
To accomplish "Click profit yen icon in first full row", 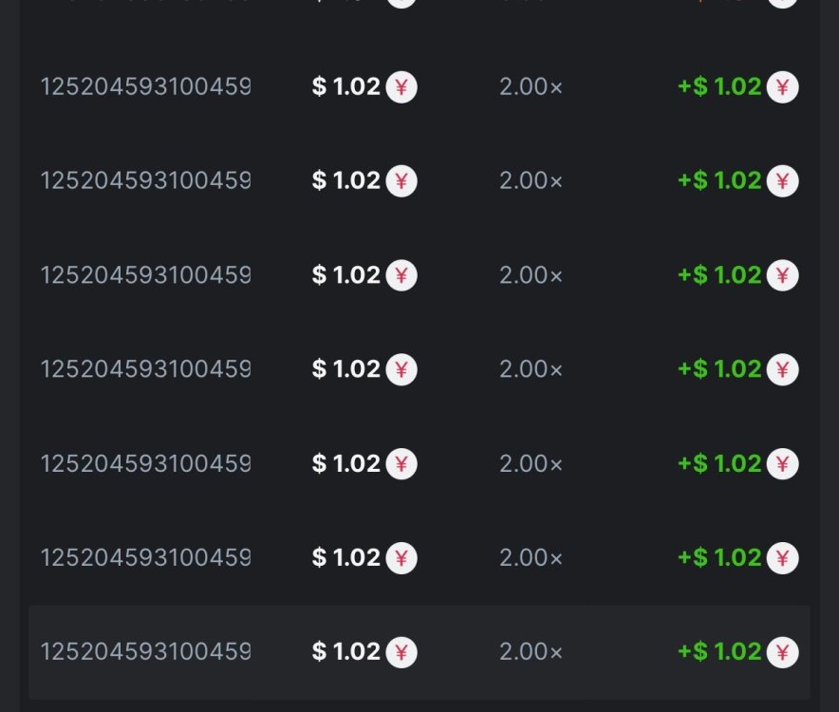I will [783, 87].
